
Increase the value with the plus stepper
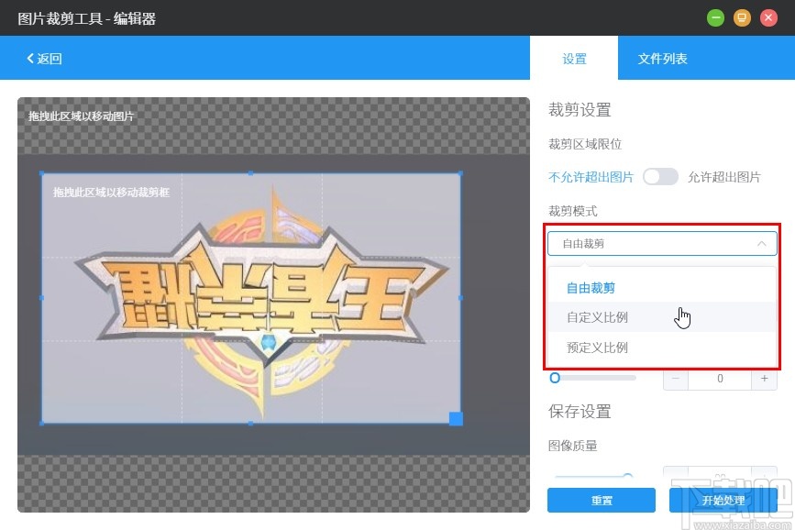tap(764, 379)
